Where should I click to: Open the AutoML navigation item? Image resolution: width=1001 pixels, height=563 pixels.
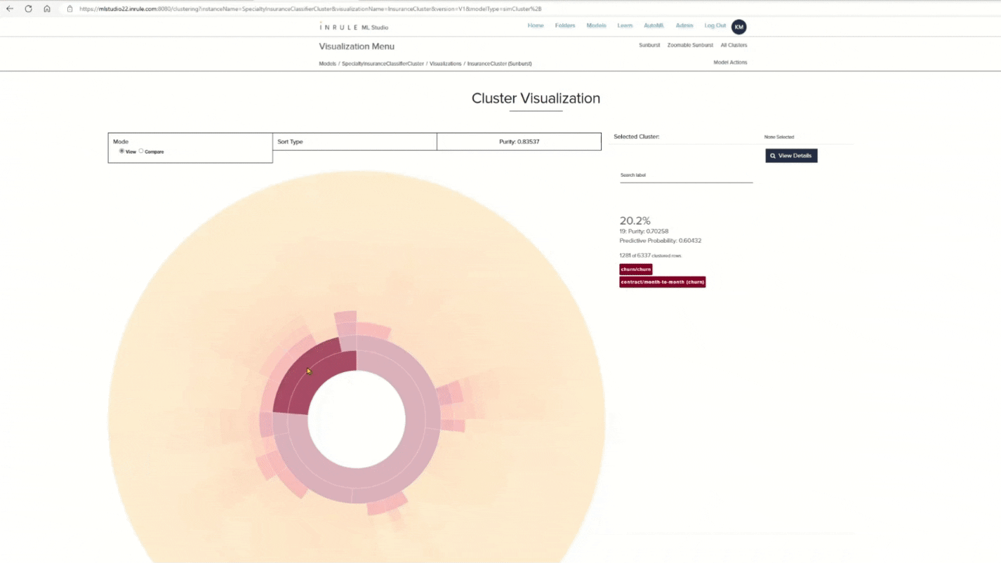pyautogui.click(x=654, y=25)
